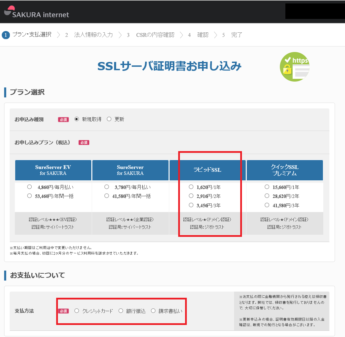Choose SureServer 3,780円/毎月払い option
This screenshot has width=345, height=337.
107,187
